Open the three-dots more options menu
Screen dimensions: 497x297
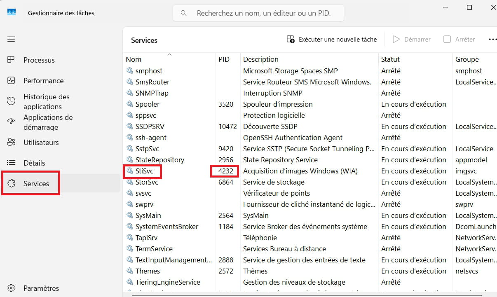coord(492,40)
